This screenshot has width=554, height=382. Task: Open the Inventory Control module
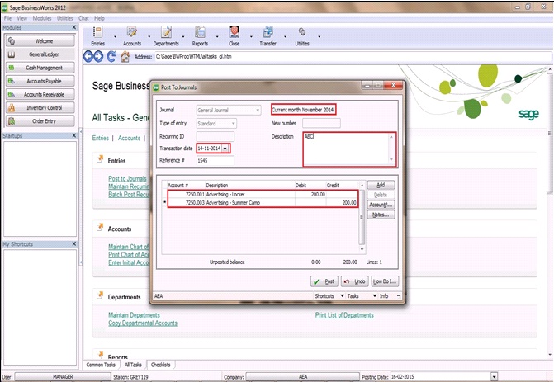click(40, 108)
